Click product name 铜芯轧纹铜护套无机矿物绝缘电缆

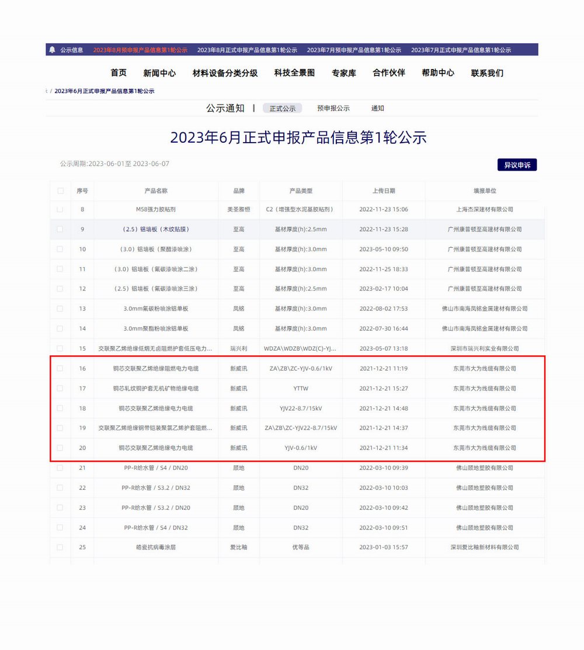pos(156,388)
